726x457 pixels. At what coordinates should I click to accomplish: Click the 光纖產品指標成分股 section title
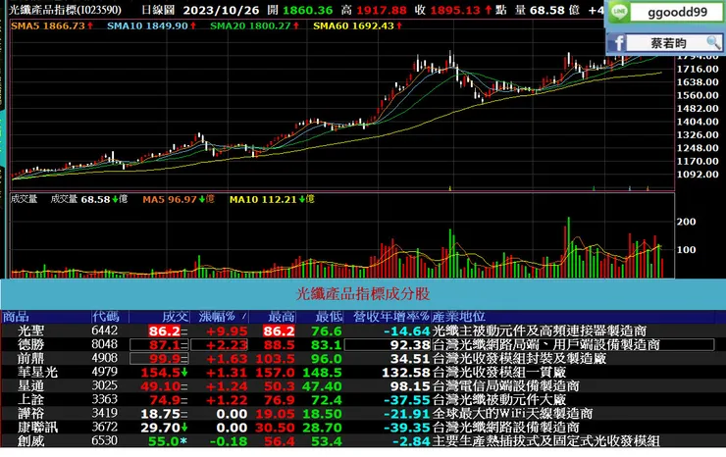coord(363,294)
